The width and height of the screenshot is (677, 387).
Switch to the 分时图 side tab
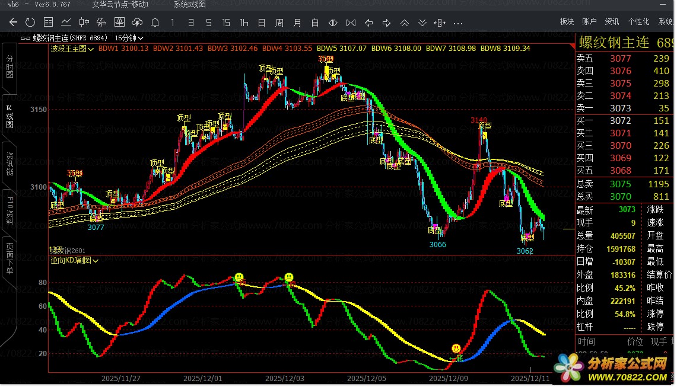point(9,67)
